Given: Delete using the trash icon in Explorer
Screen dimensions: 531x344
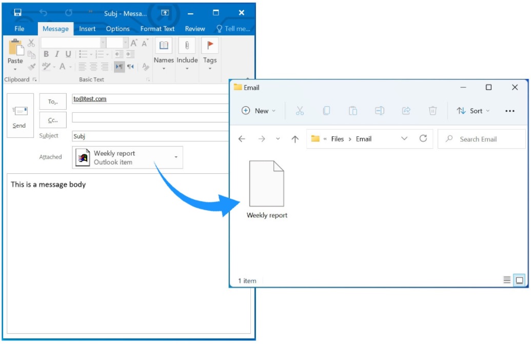Looking at the screenshot, I should click(432, 111).
